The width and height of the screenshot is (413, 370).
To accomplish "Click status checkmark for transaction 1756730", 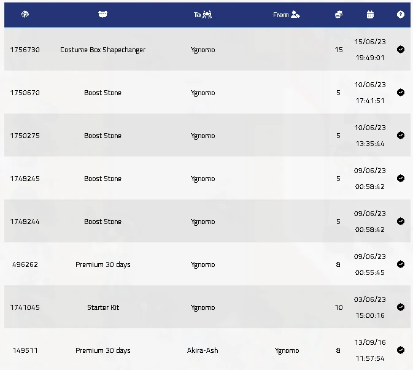I will 401,50.
